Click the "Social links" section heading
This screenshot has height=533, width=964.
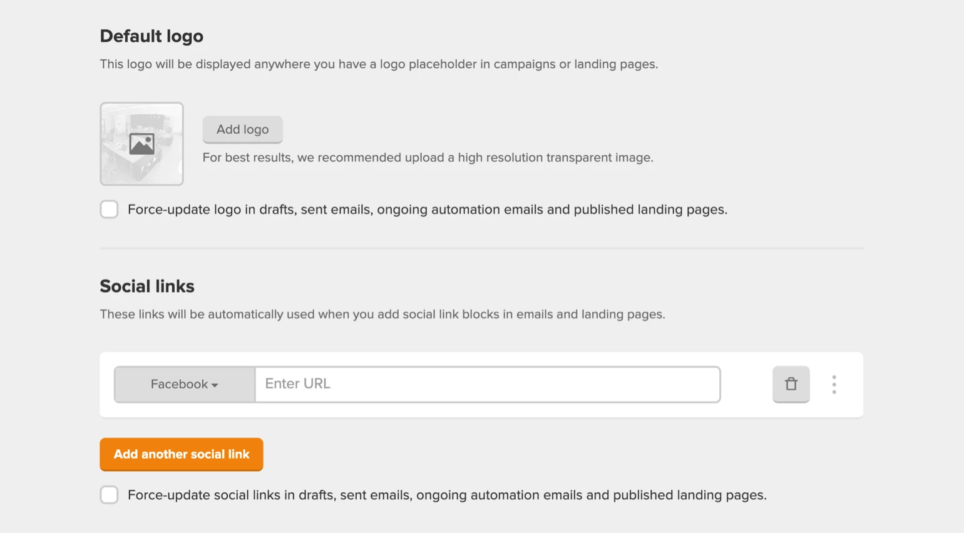[x=147, y=287]
